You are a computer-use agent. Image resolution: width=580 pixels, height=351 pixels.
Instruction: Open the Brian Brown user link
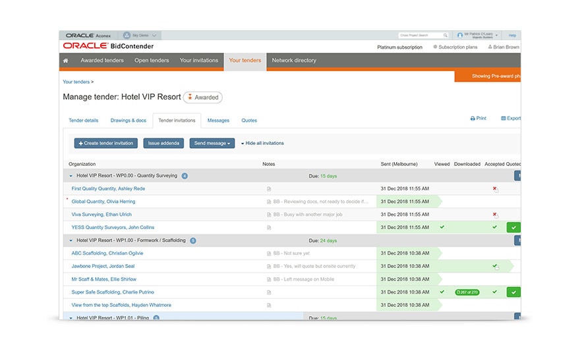click(504, 47)
